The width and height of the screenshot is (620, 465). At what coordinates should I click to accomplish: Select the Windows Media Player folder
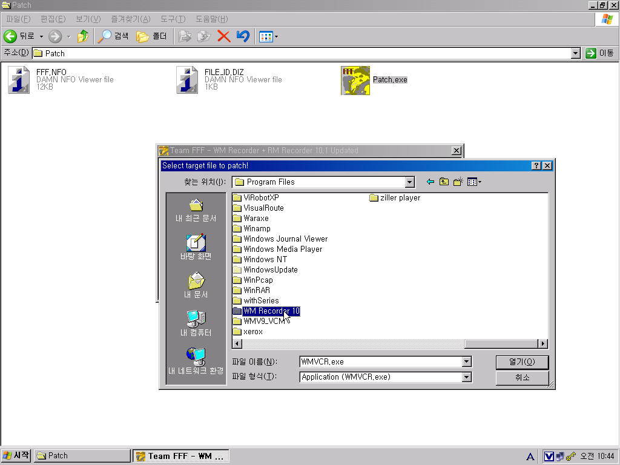pos(277,249)
